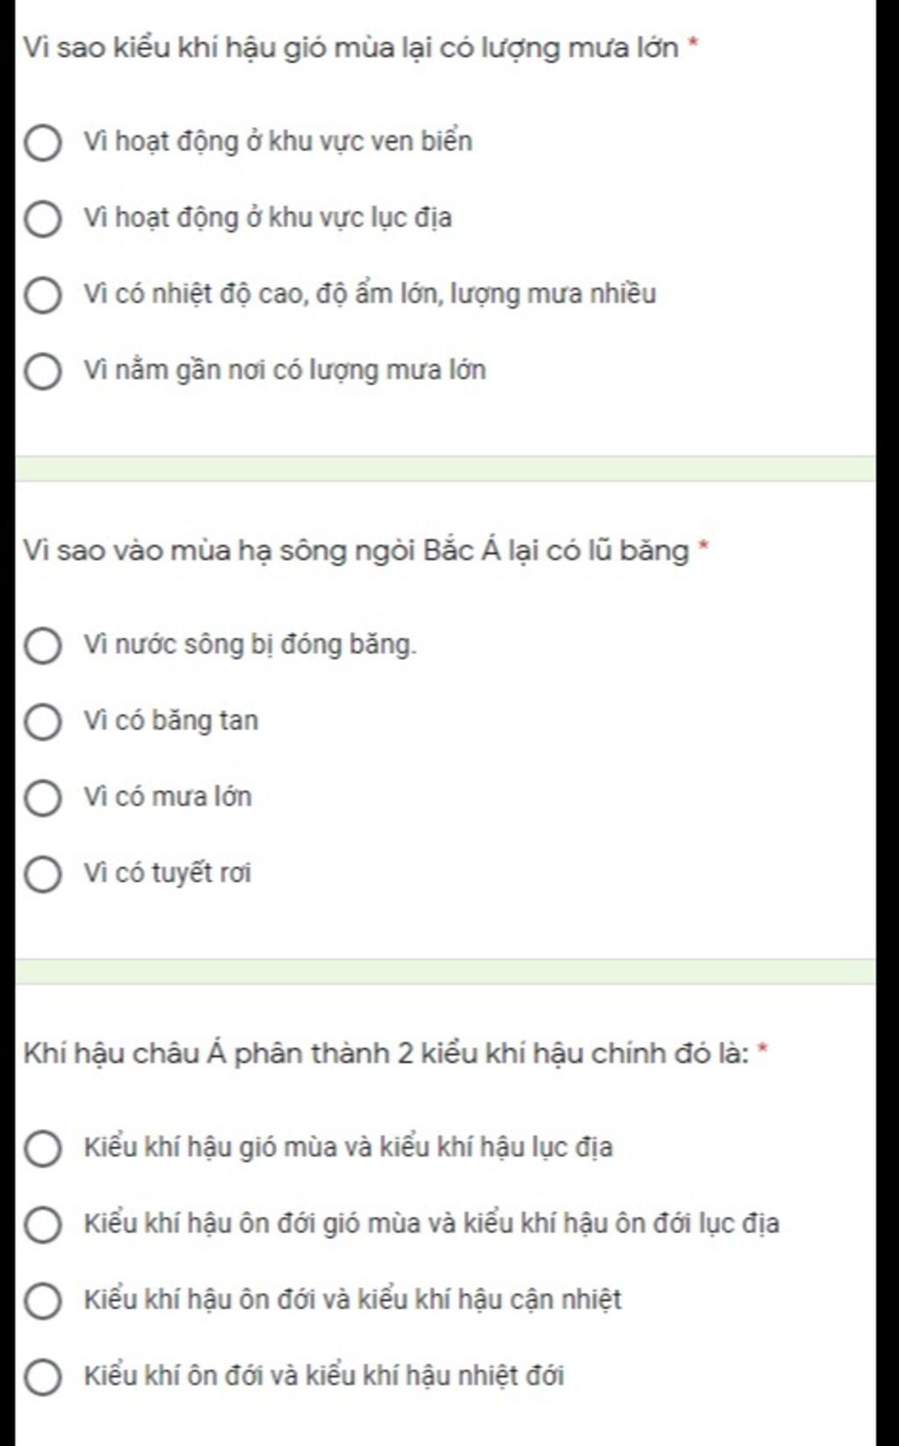Choose 'Vì có nhiệt độ cao, độ ẩm lớn' option
The image size is (899, 1446).
pyautogui.click(x=42, y=295)
